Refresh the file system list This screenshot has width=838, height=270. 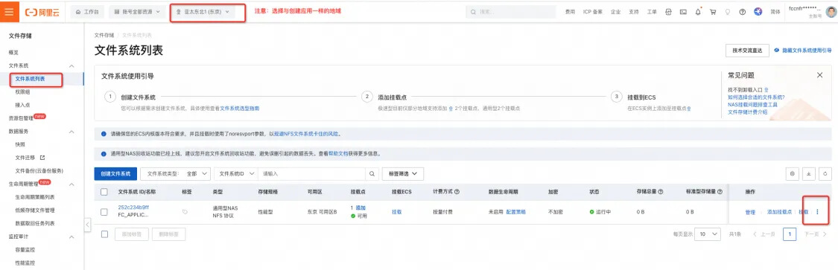click(826, 173)
